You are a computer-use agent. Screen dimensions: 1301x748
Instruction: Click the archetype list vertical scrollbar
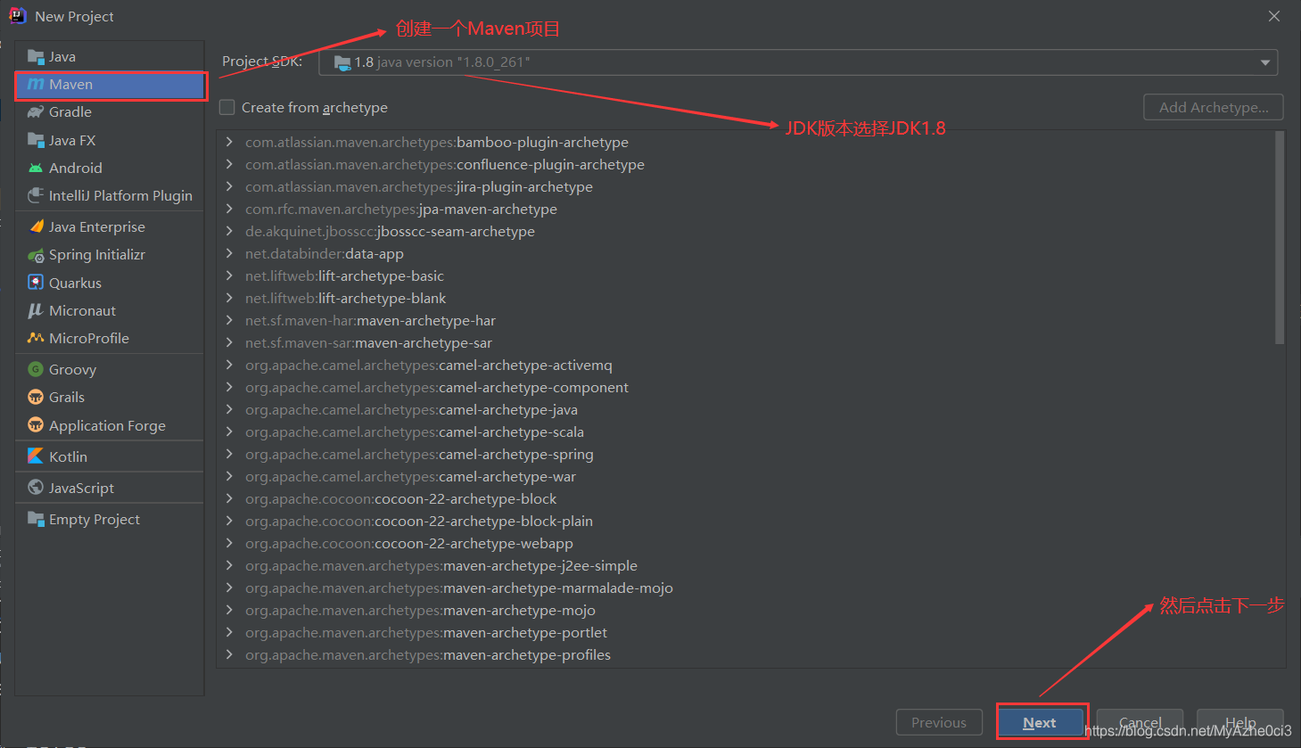tap(1280, 238)
